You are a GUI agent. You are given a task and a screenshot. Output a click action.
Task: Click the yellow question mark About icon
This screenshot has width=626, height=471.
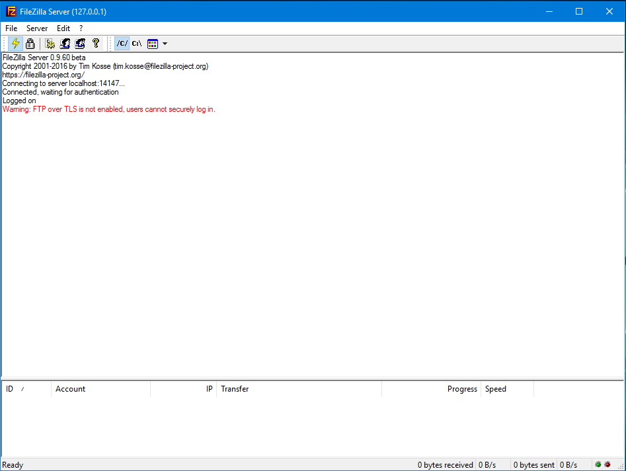pyautogui.click(x=95, y=43)
